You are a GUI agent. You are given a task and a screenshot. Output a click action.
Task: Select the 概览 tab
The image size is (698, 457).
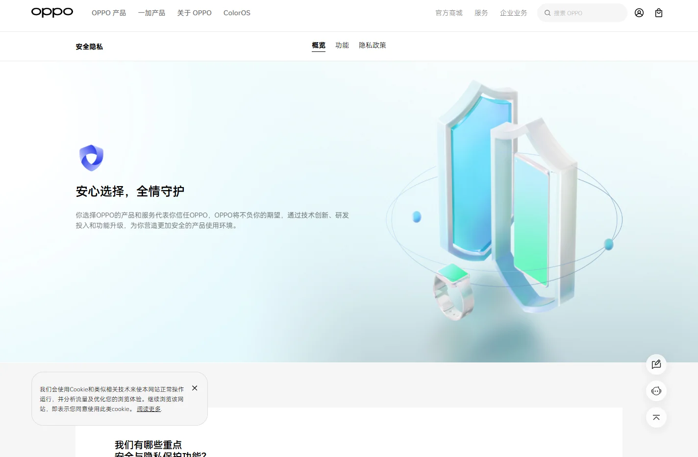319,45
